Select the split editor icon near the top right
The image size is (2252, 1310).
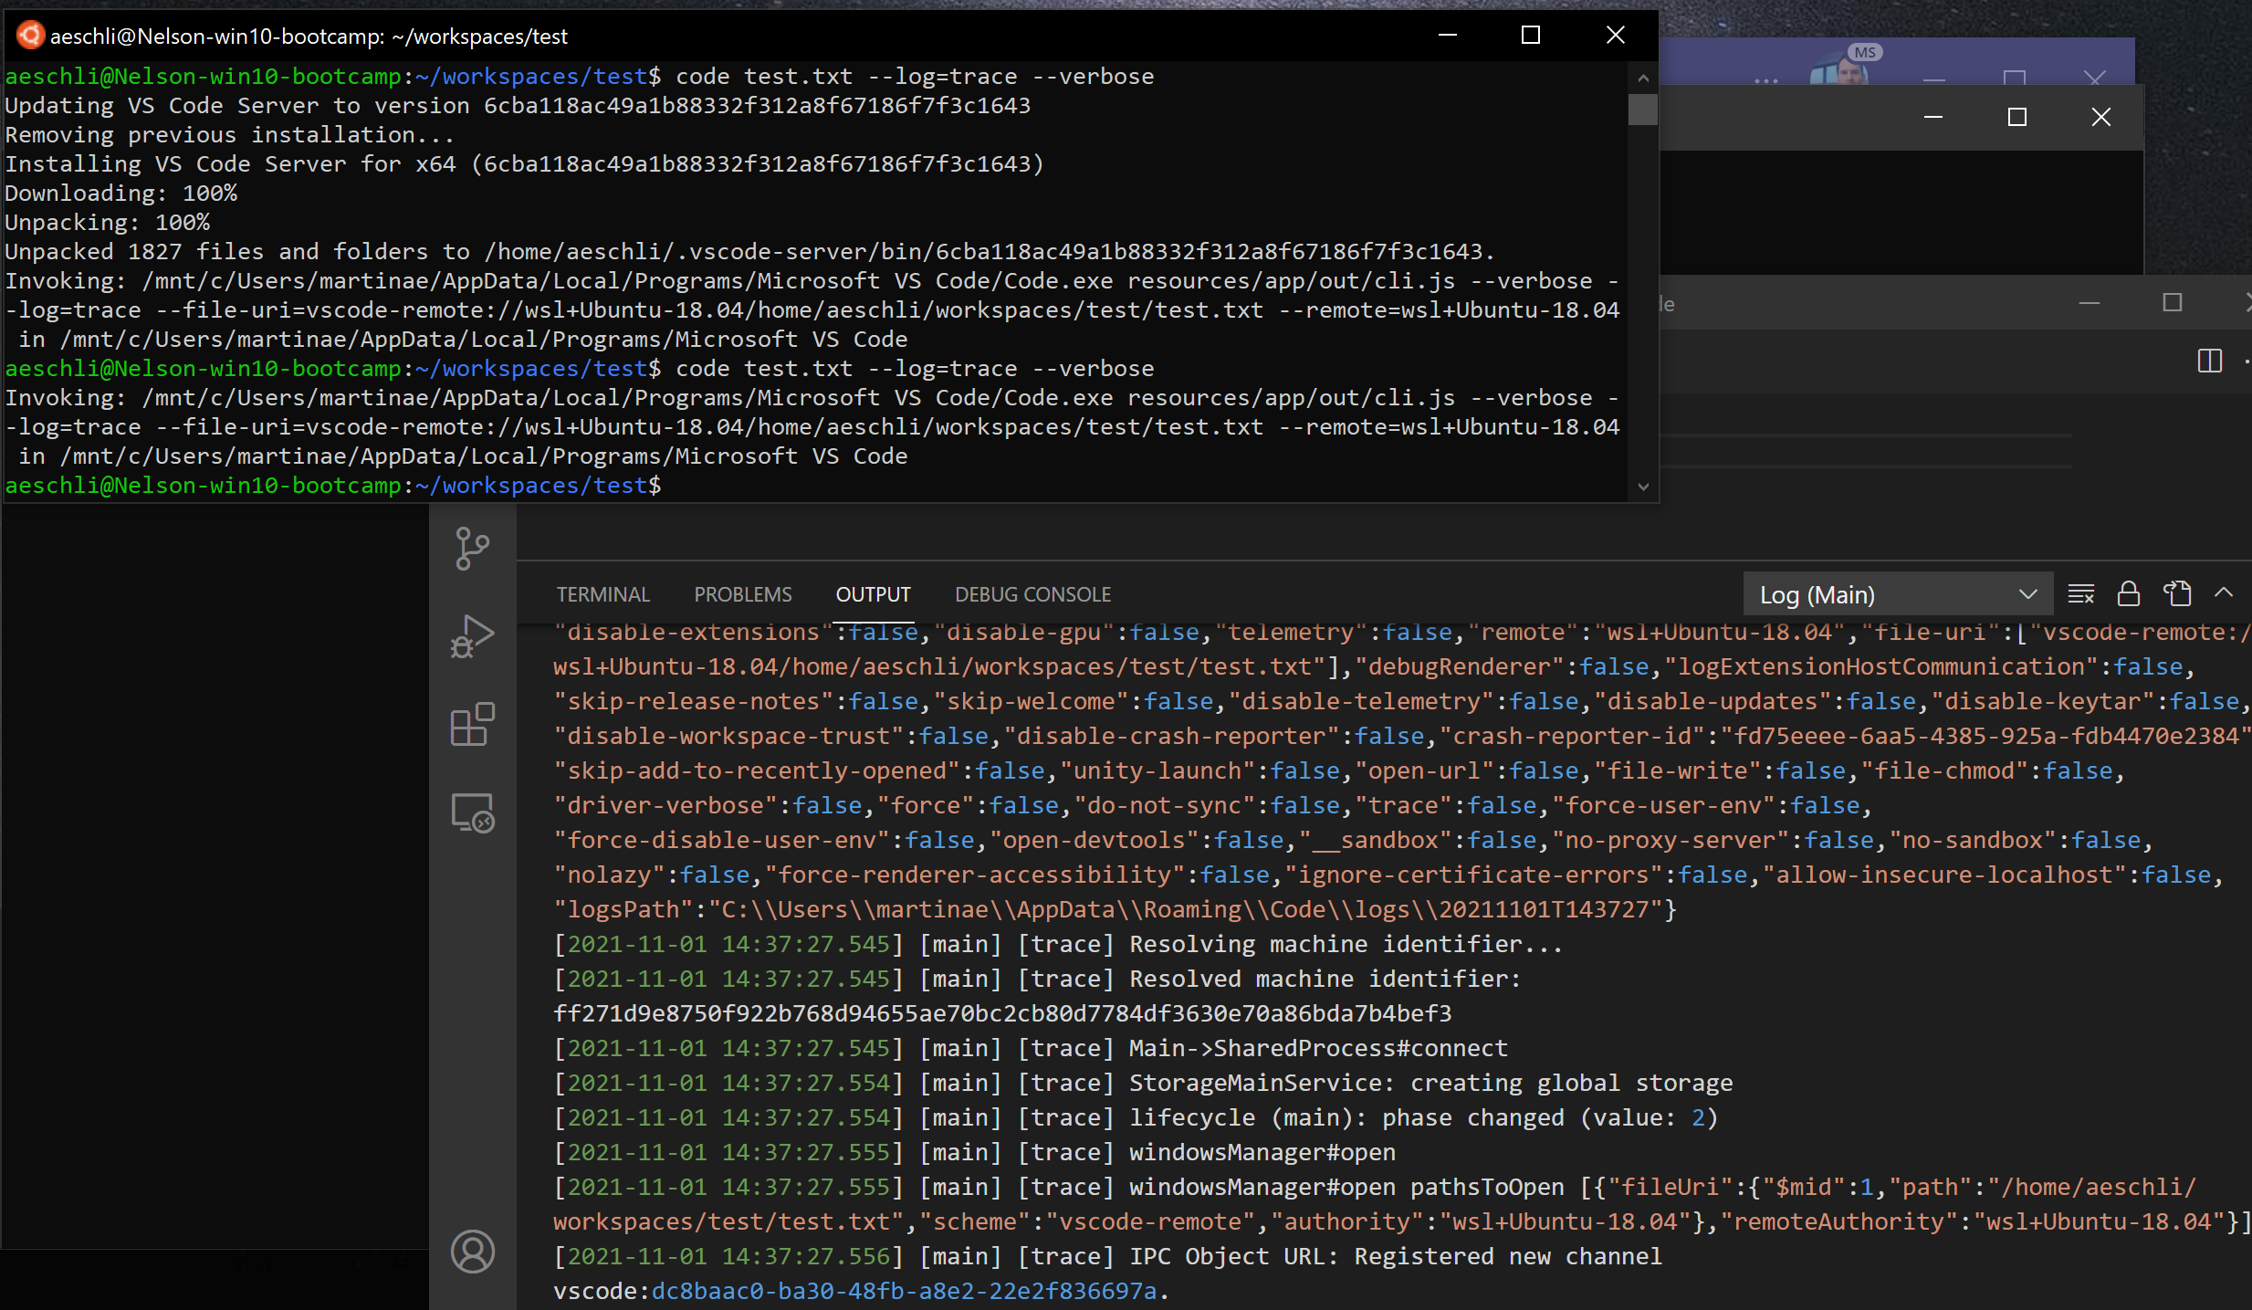(2209, 362)
